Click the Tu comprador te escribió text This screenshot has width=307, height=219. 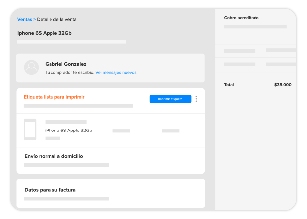(69, 72)
